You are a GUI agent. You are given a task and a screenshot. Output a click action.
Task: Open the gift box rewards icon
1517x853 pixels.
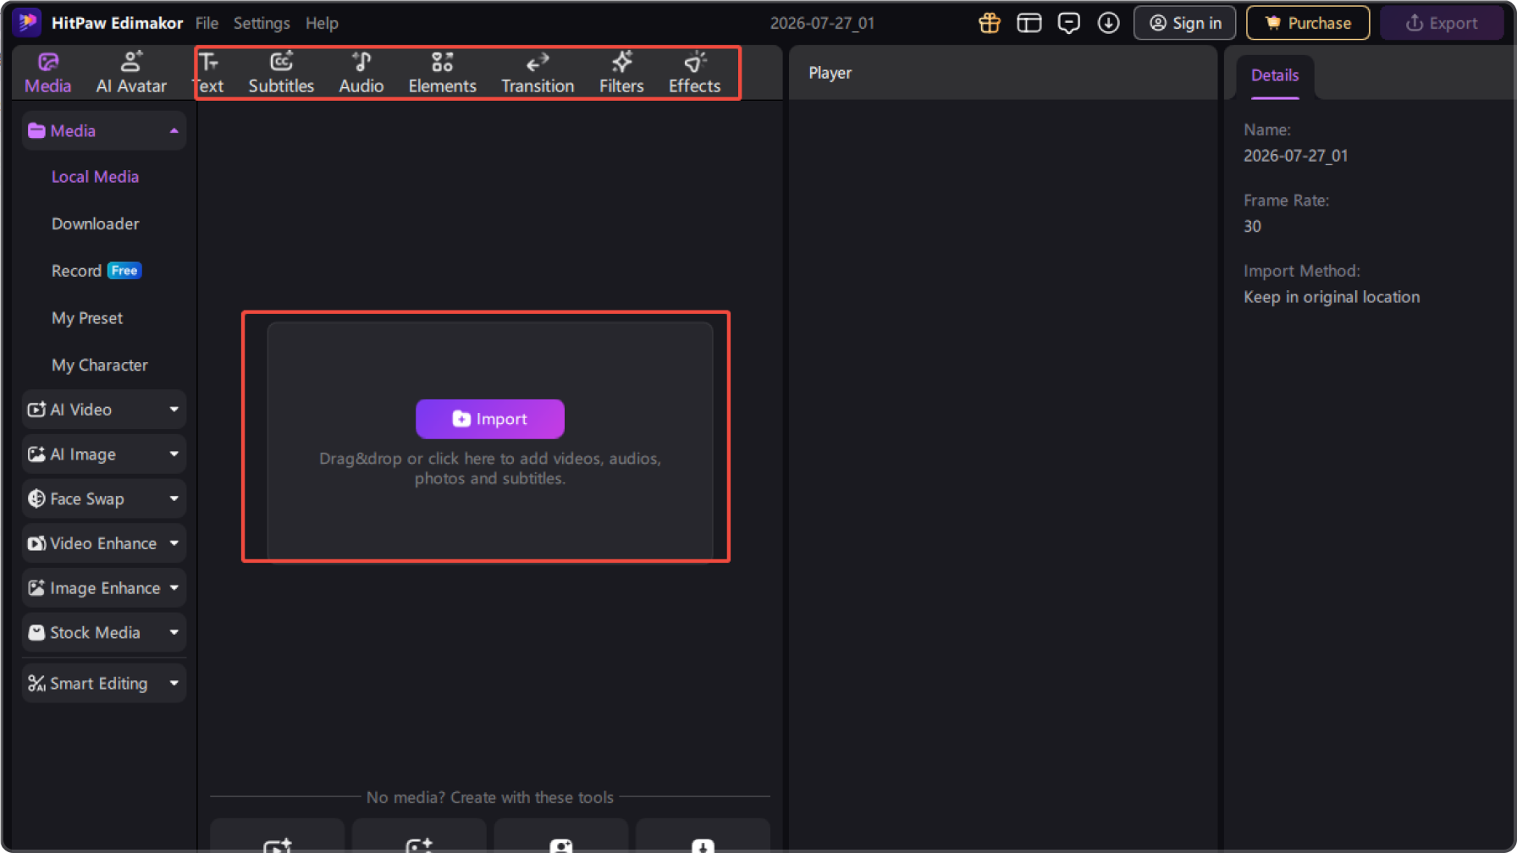(x=990, y=23)
